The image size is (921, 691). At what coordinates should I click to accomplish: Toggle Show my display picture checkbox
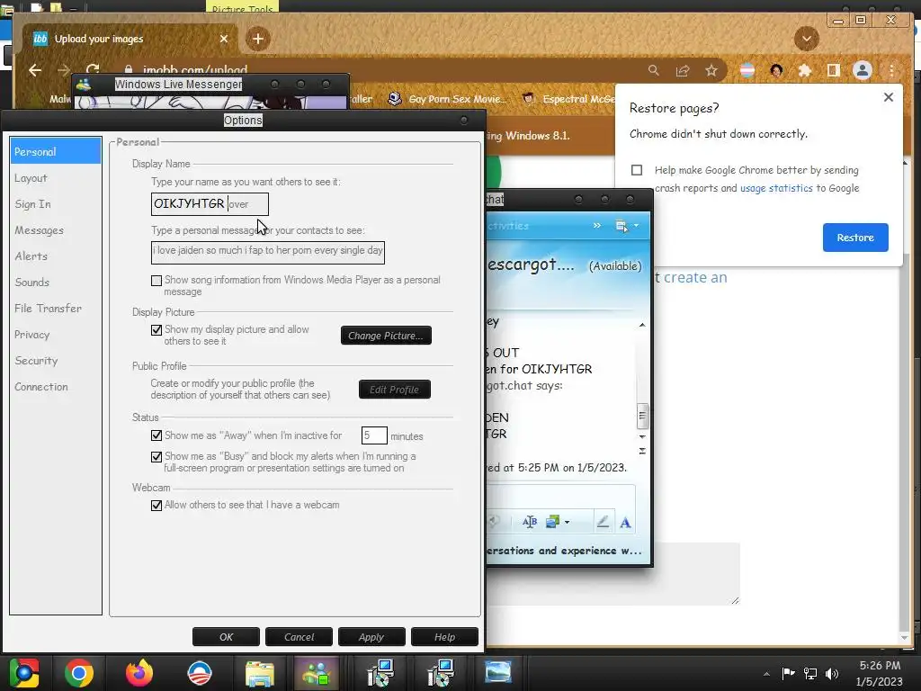pyautogui.click(x=156, y=329)
